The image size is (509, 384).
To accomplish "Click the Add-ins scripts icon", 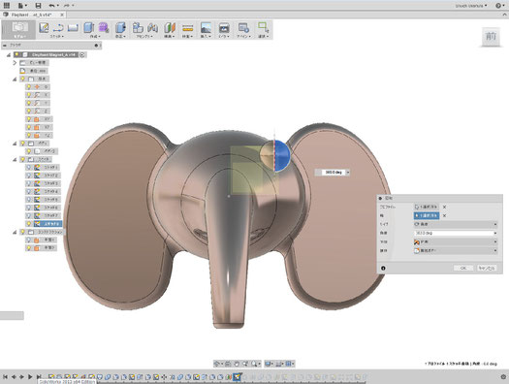I will click(x=243, y=27).
